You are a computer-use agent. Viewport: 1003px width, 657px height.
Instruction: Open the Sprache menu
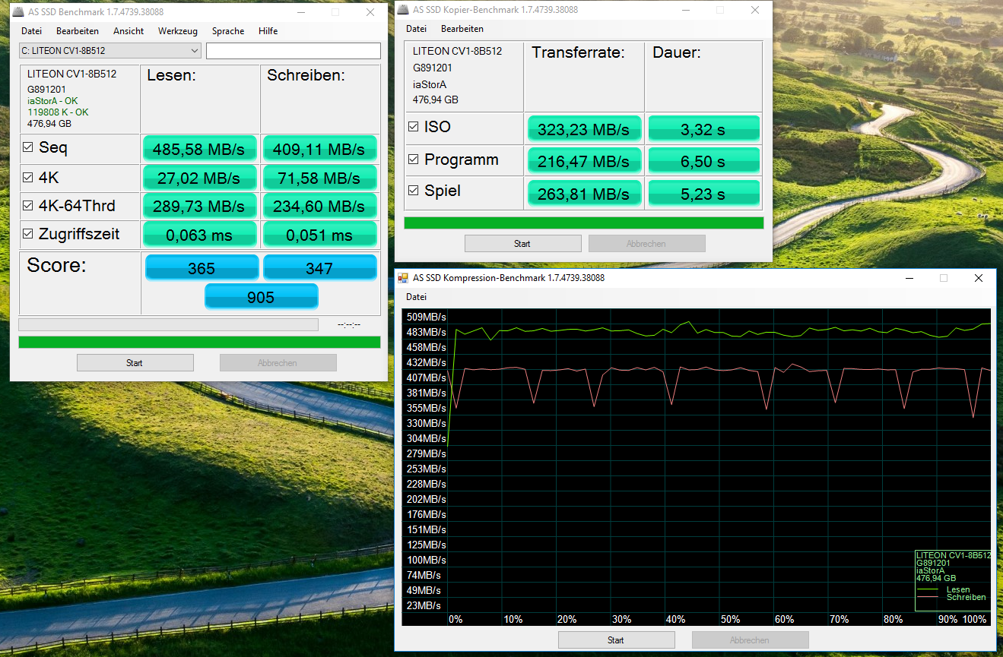coord(228,31)
